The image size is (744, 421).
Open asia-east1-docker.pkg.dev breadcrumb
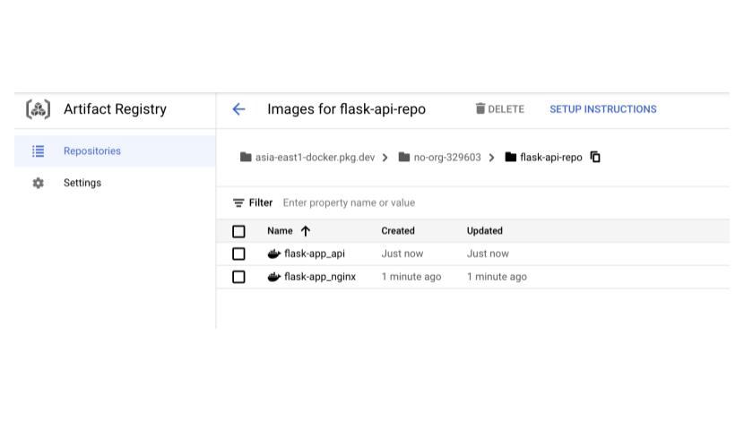pos(315,158)
